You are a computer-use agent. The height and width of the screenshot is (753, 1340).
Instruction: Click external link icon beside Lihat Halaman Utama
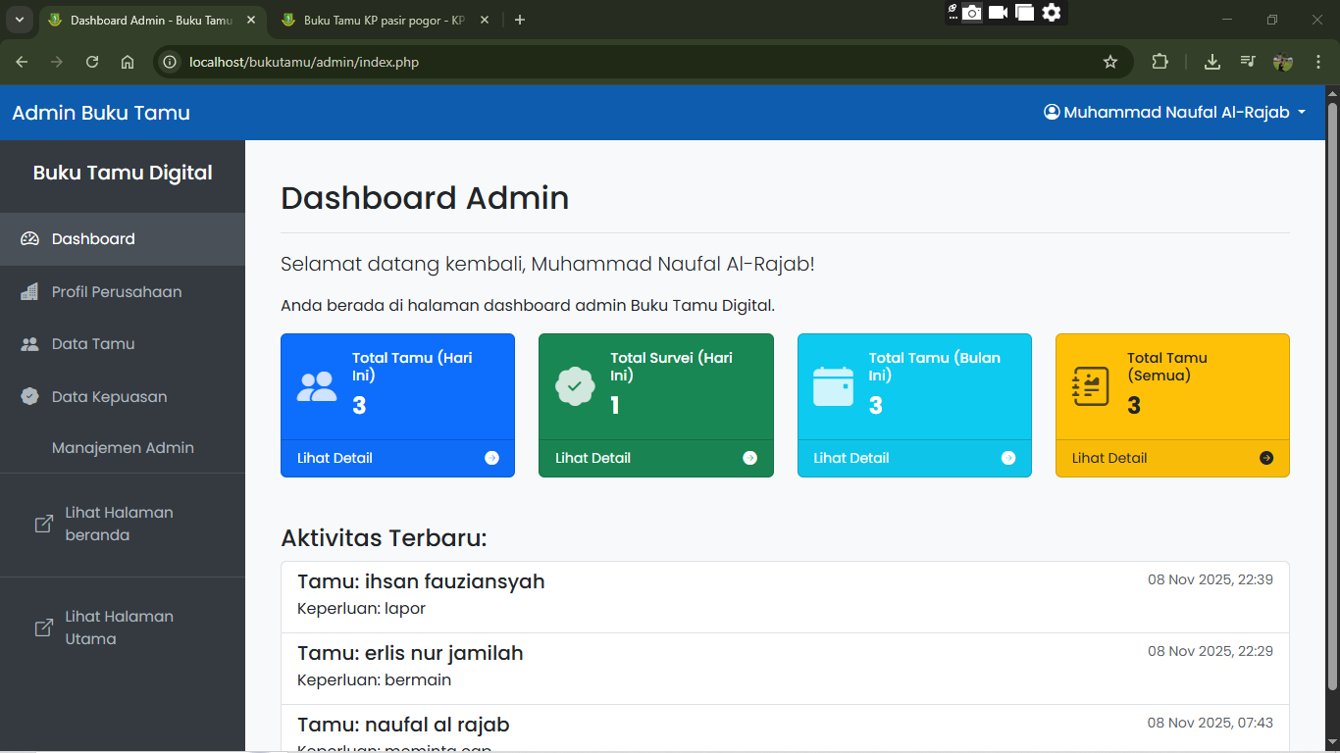44,628
